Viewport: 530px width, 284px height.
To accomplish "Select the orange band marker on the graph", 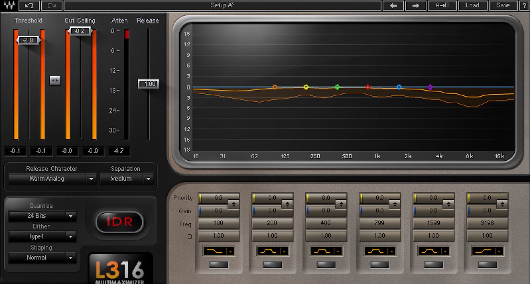I will click(x=275, y=87).
